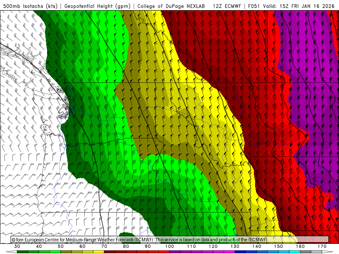The image size is (339, 254).
Task: Click the left arrow end of color bar
Action: [x=11, y=252]
